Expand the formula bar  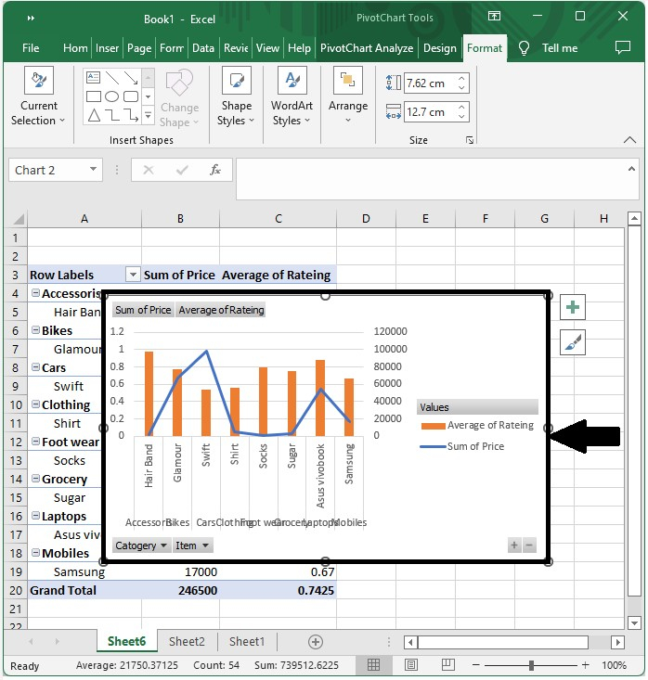point(631,169)
